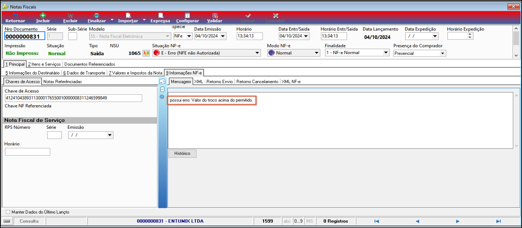
Task: Open the Presença do Comprador dropdown
Action: [443, 53]
